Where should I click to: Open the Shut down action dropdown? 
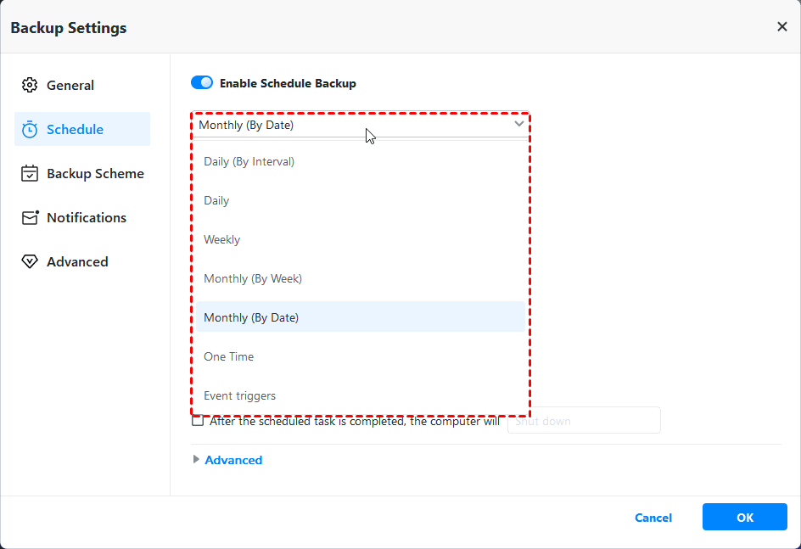pyautogui.click(x=584, y=421)
